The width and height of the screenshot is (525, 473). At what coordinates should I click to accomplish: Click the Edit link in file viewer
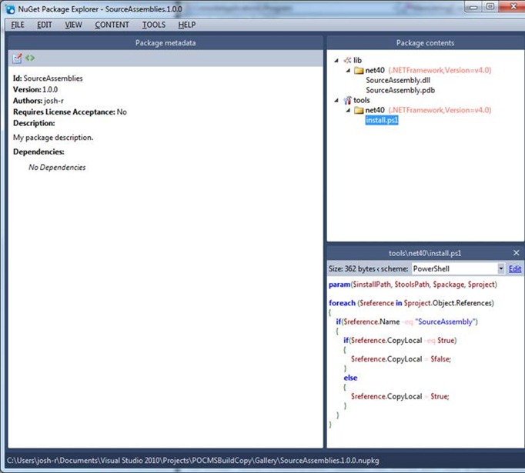515,269
